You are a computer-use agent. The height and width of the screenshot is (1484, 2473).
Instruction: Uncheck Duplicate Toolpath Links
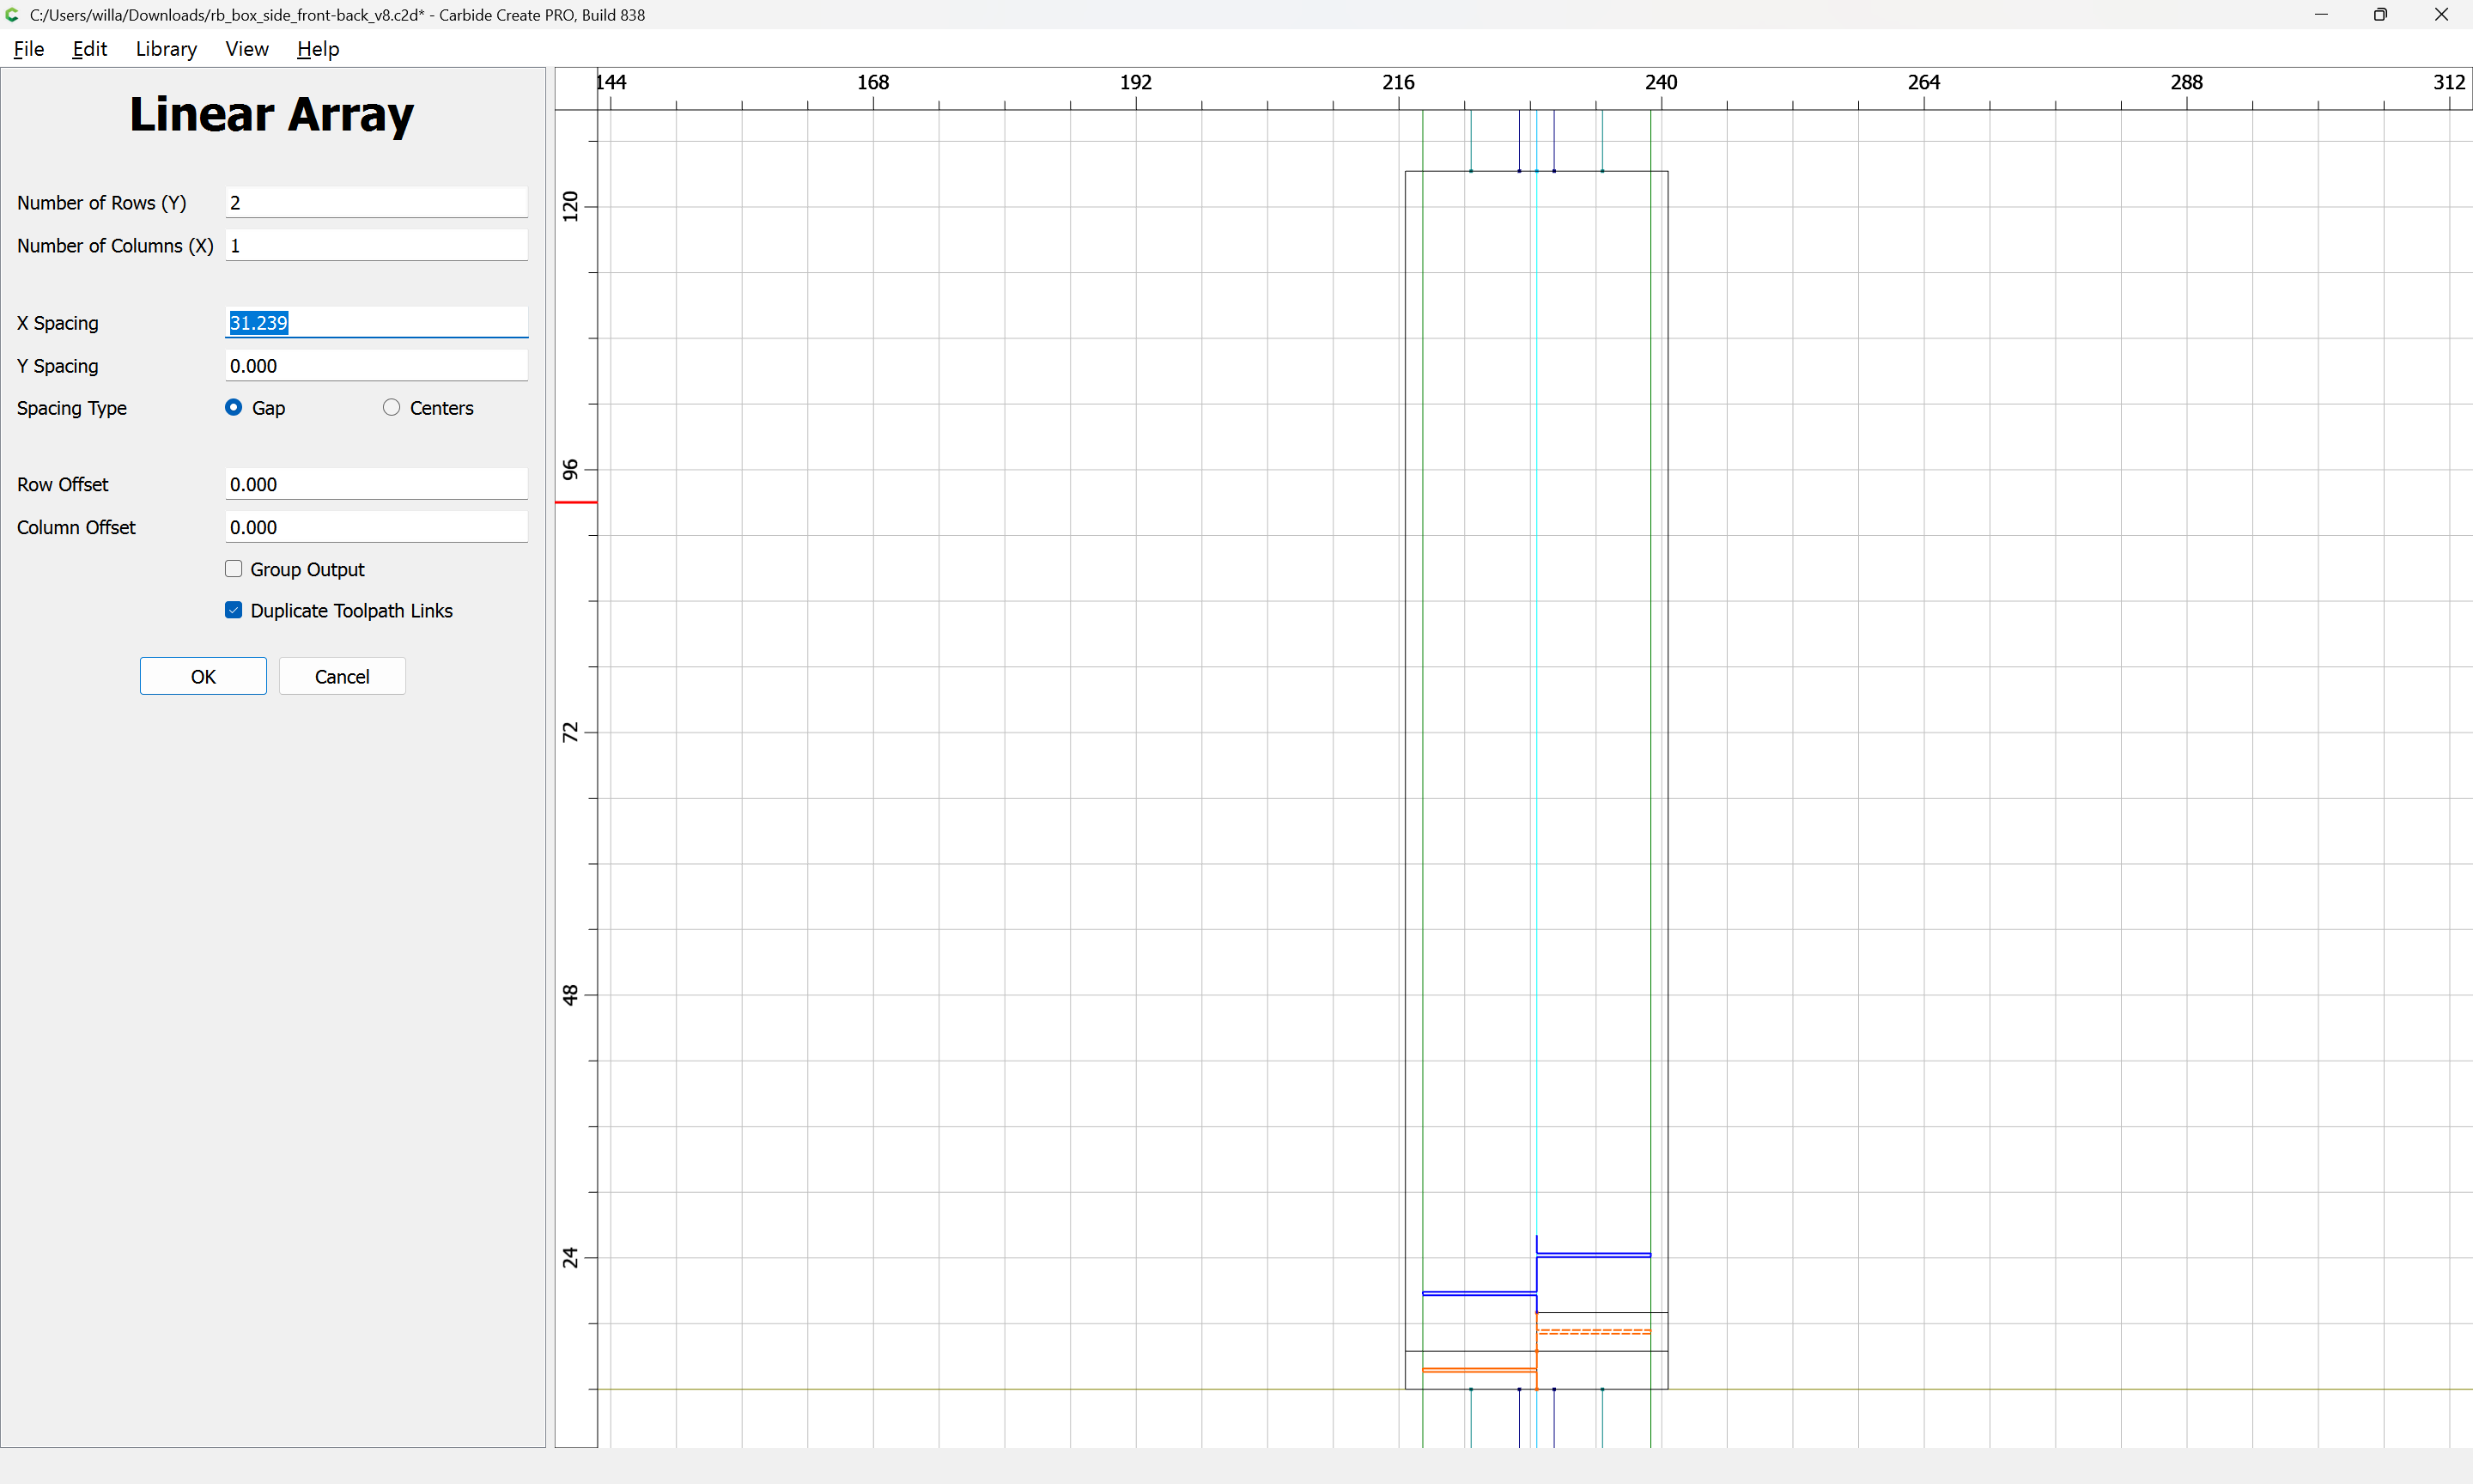point(234,610)
